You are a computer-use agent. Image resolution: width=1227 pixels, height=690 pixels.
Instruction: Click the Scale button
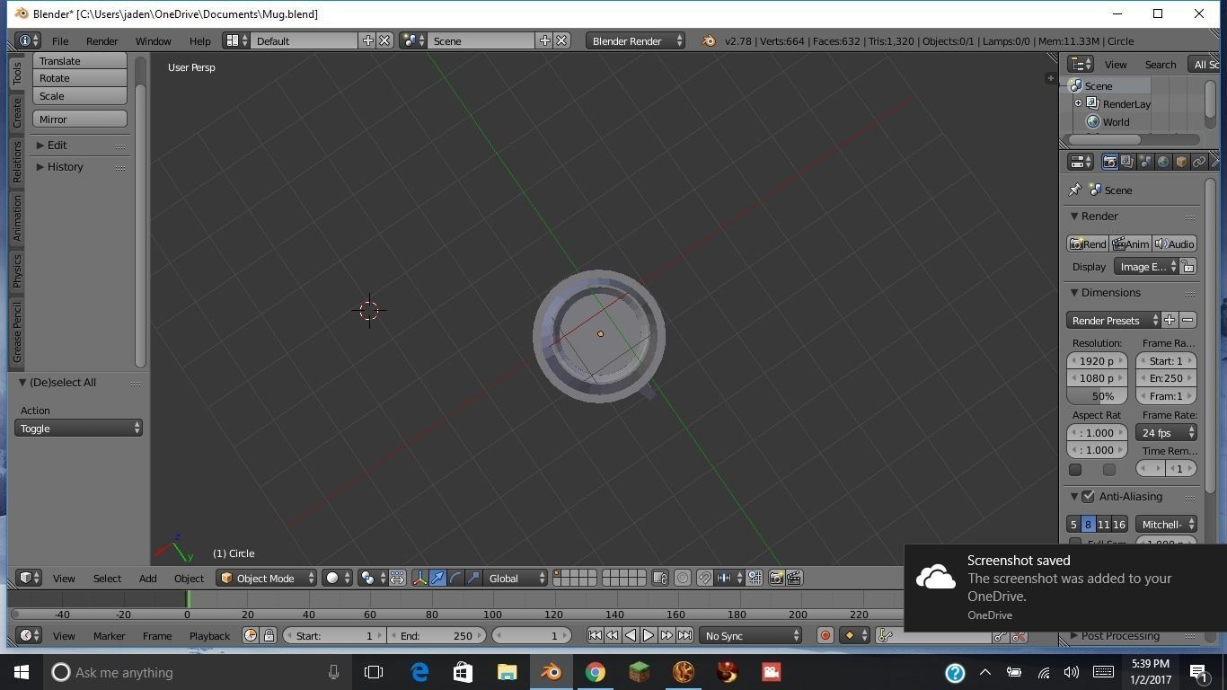(x=80, y=95)
